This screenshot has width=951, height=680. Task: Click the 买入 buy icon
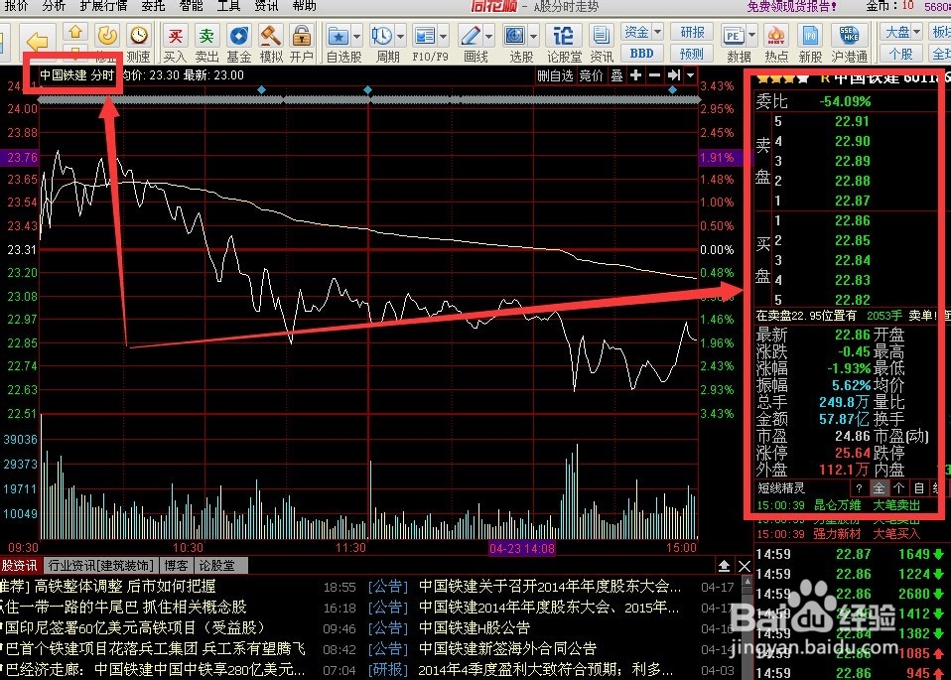(176, 37)
